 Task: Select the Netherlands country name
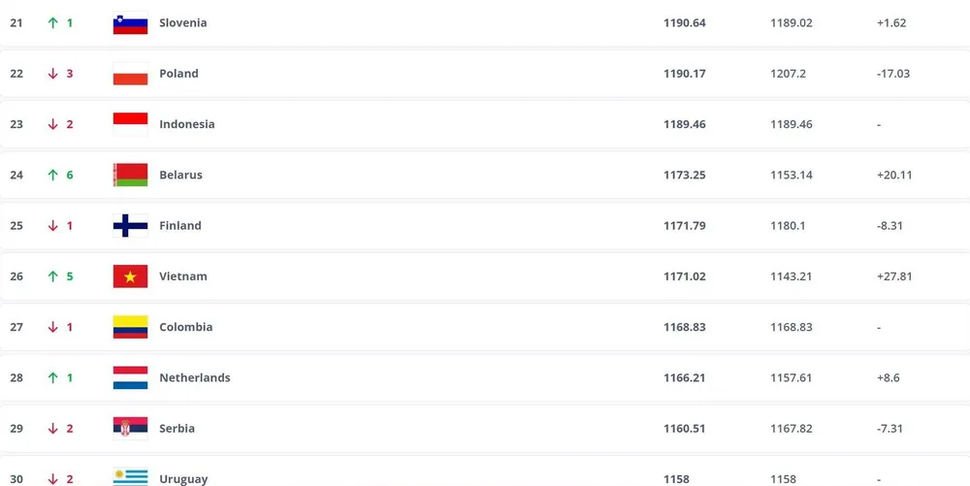tap(194, 377)
